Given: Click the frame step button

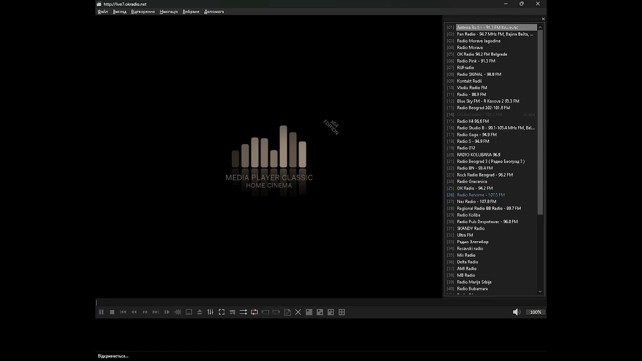Looking at the screenshot, I should pos(167,312).
